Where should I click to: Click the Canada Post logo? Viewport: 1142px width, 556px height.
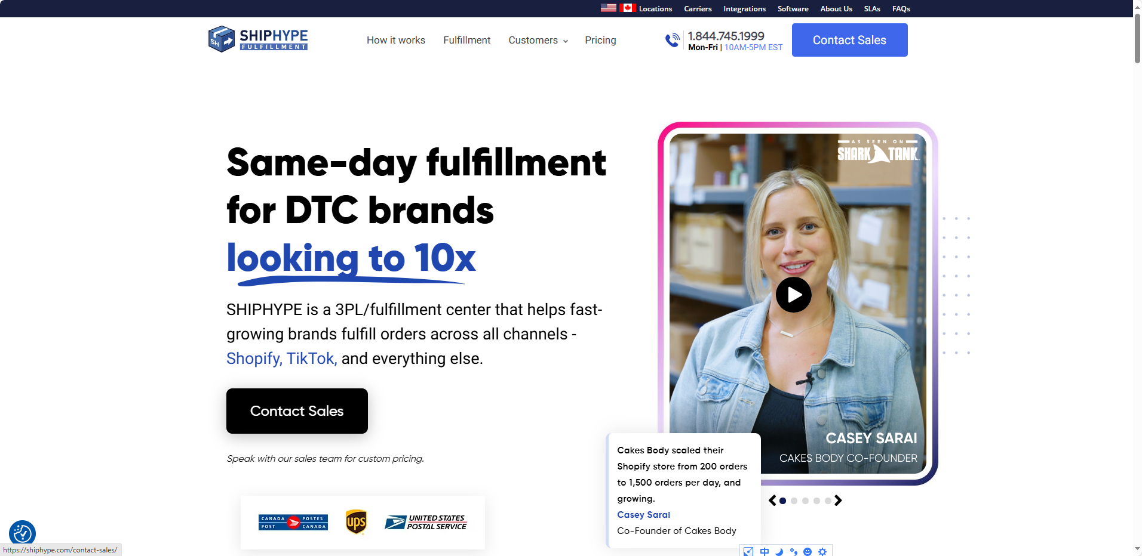pos(293,522)
